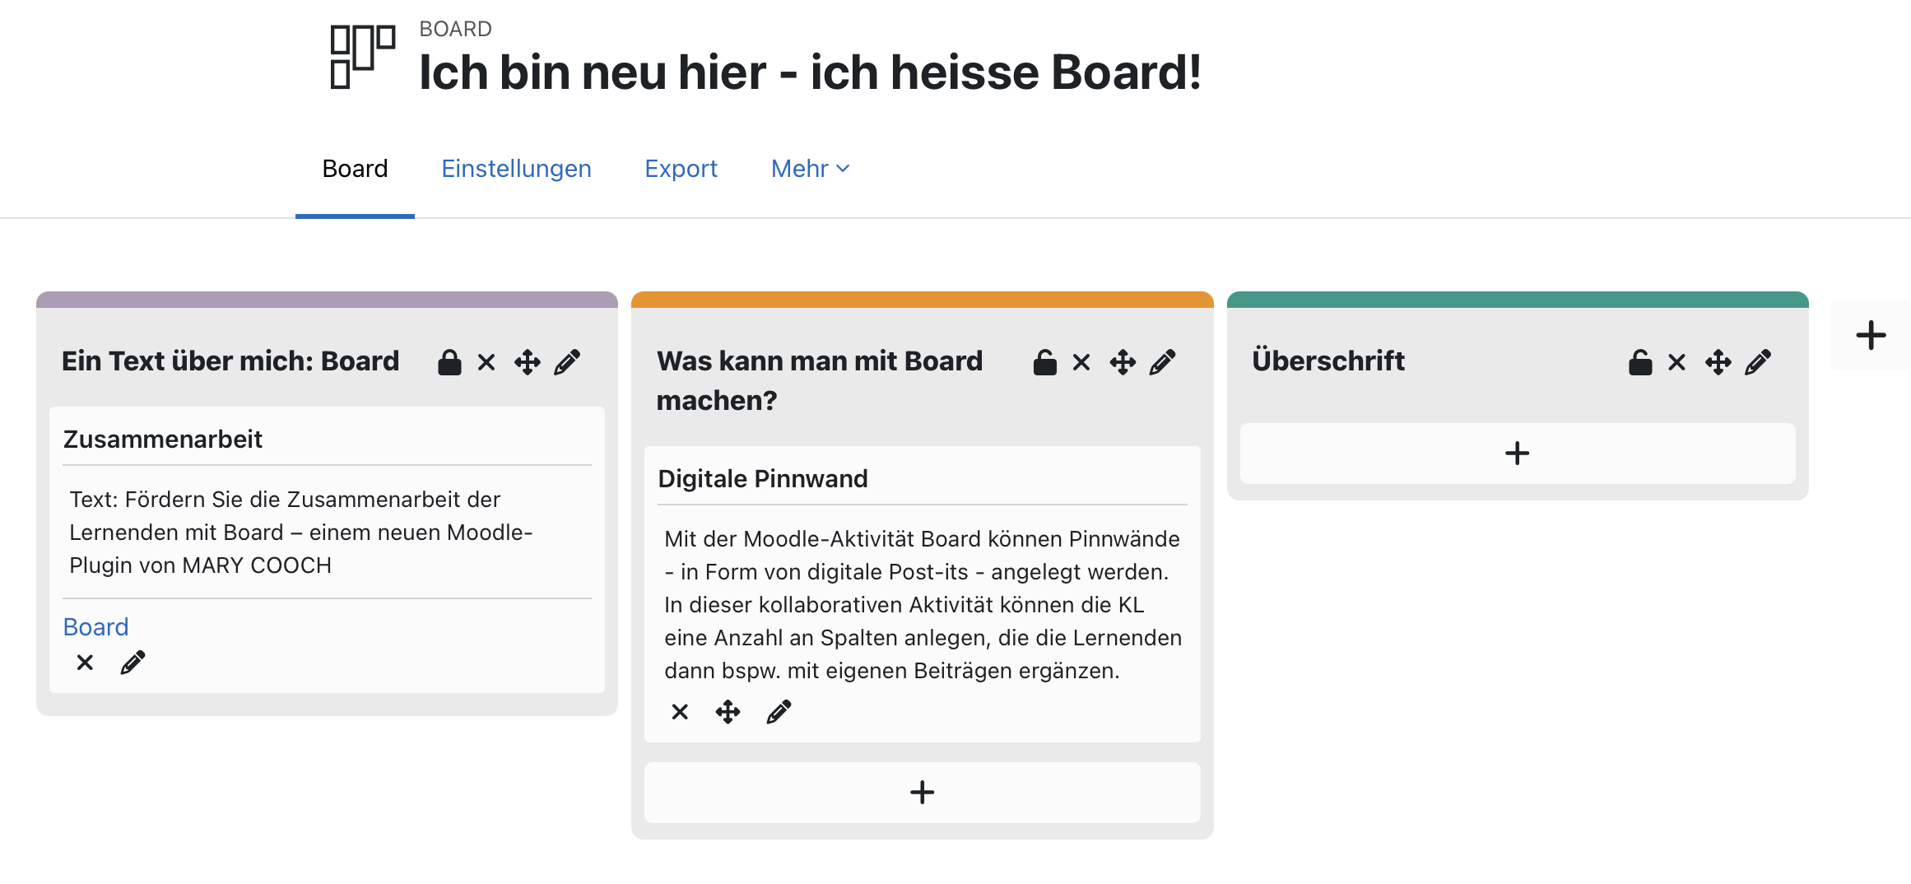Delete the 'Ein Text über mich' column
Image resolution: width=1911 pixels, height=884 pixels.
[x=486, y=362]
